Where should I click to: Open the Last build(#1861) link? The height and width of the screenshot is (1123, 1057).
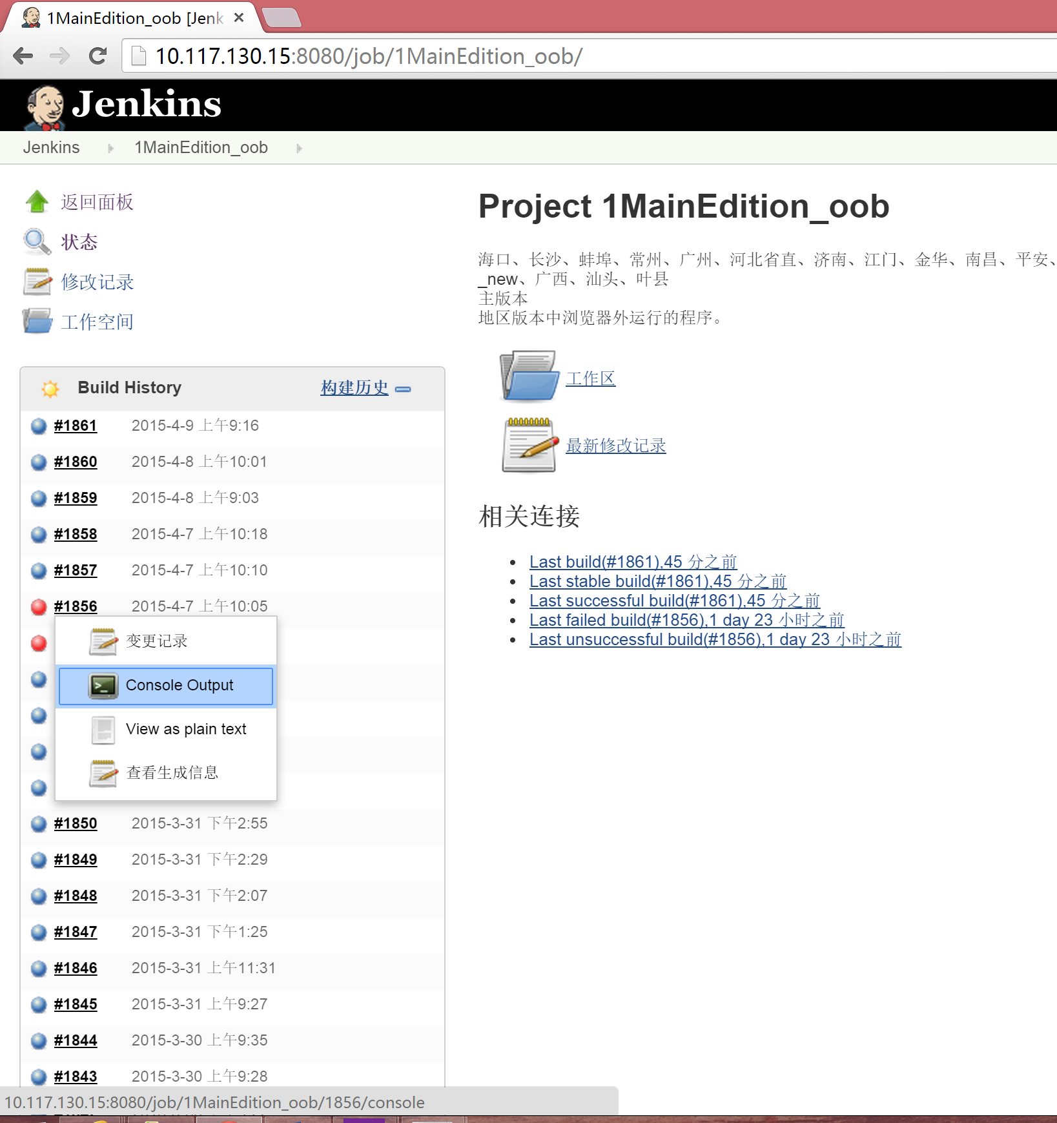(633, 562)
